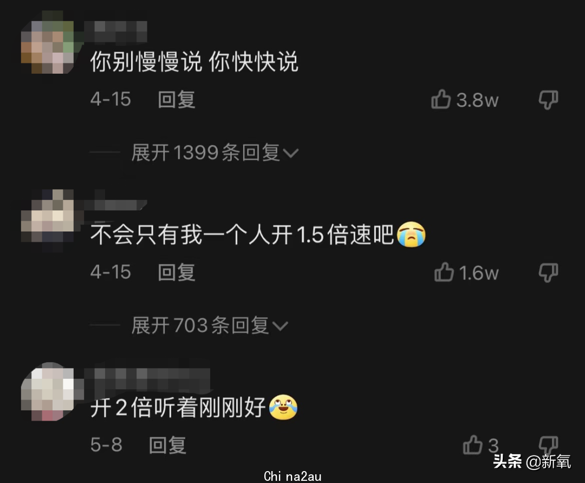Reply to the comment dated 5-8

pyautogui.click(x=167, y=445)
